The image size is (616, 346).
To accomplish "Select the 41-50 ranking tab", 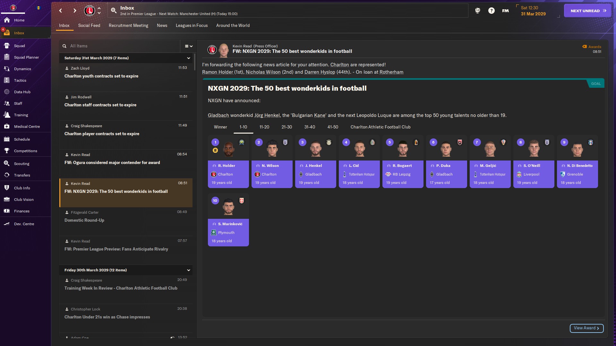I will pyautogui.click(x=333, y=127).
